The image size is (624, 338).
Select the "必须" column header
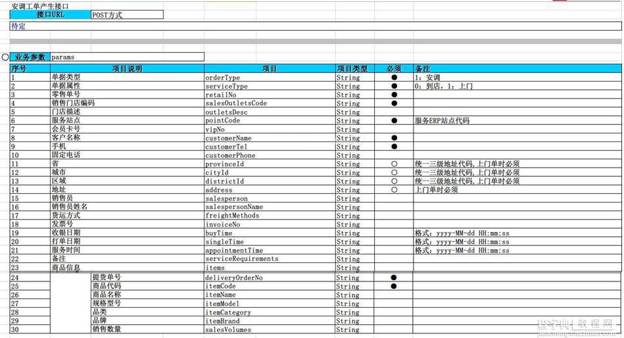click(394, 68)
